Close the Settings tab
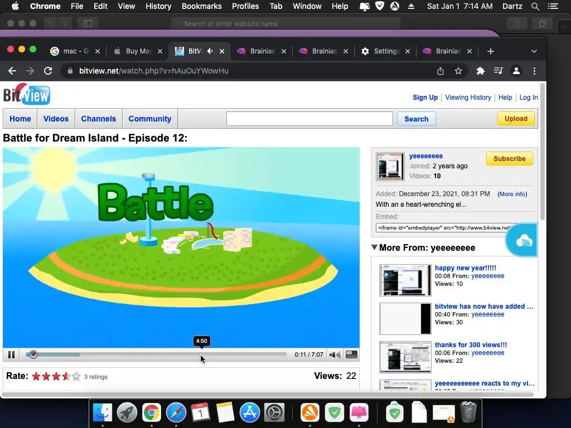This screenshot has height=428, width=571. [x=408, y=51]
